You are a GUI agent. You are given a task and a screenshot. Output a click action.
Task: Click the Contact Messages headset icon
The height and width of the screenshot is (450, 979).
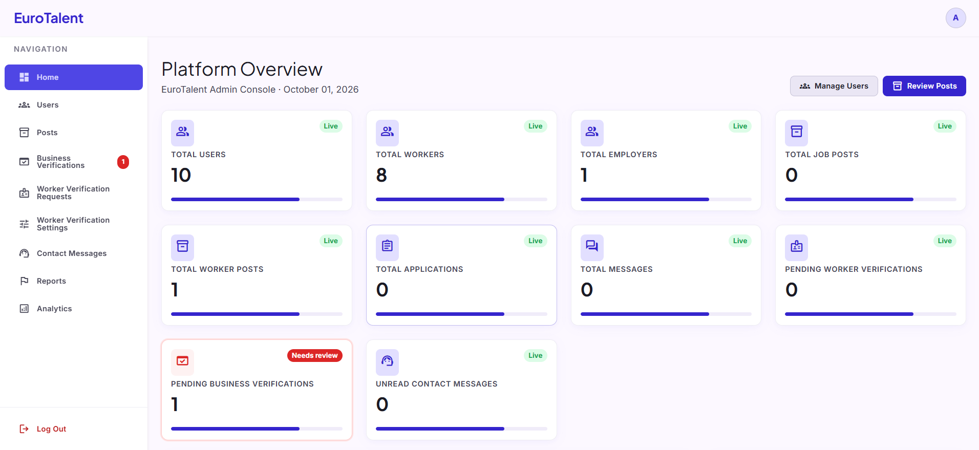[x=24, y=253]
